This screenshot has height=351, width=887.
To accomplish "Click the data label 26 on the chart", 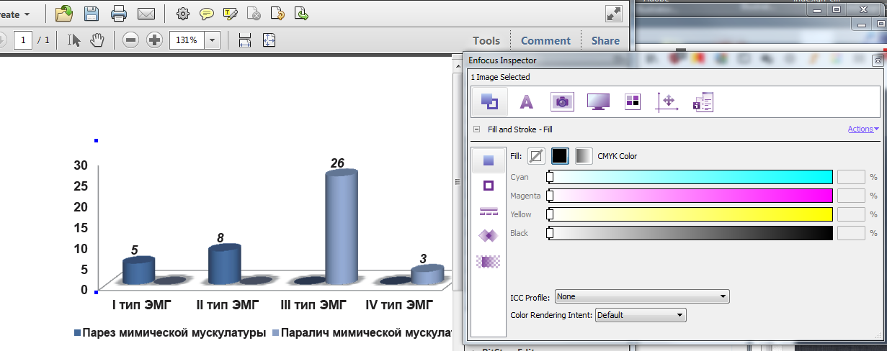I will (337, 163).
